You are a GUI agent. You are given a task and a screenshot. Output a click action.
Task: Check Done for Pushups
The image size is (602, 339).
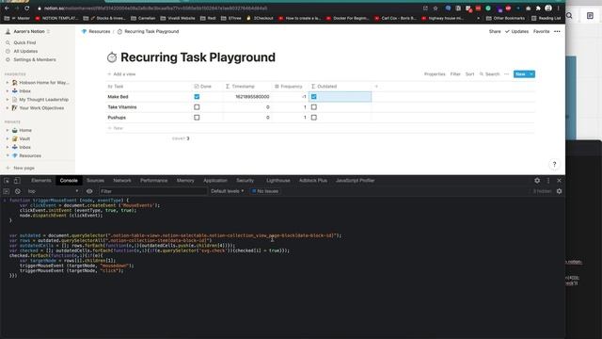[x=197, y=118]
